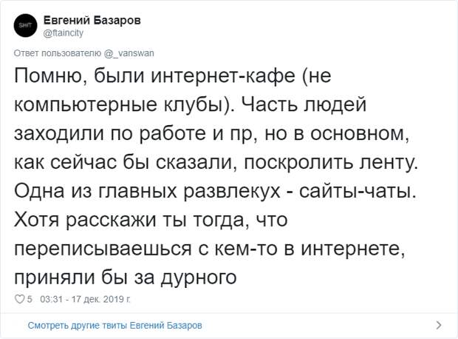Click the line "Хотя расскажи ты тогда, что"
This screenshot has height=339, width=458.
click(151, 220)
